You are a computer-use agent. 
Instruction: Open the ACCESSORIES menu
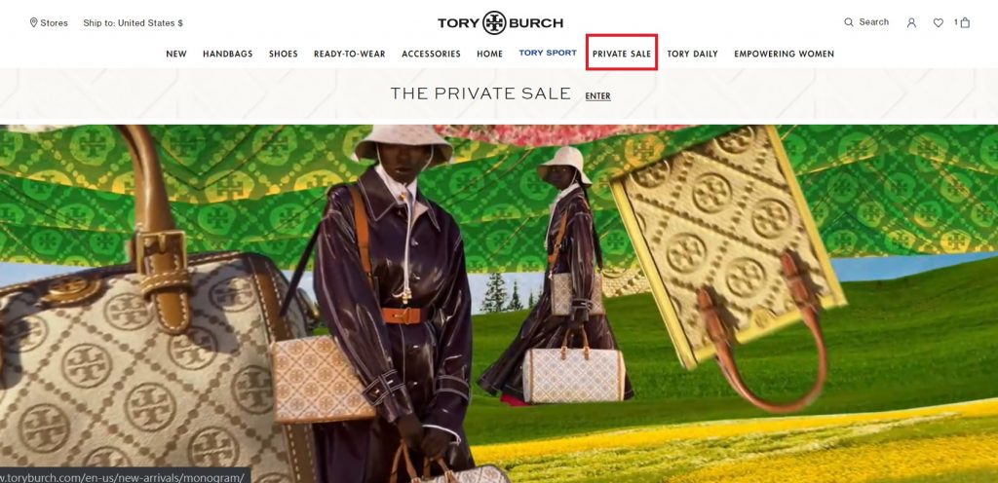[x=431, y=54]
